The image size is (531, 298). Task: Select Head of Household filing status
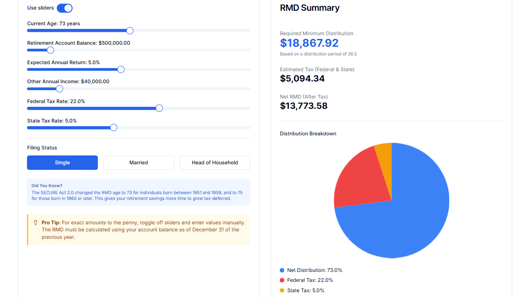click(x=214, y=162)
